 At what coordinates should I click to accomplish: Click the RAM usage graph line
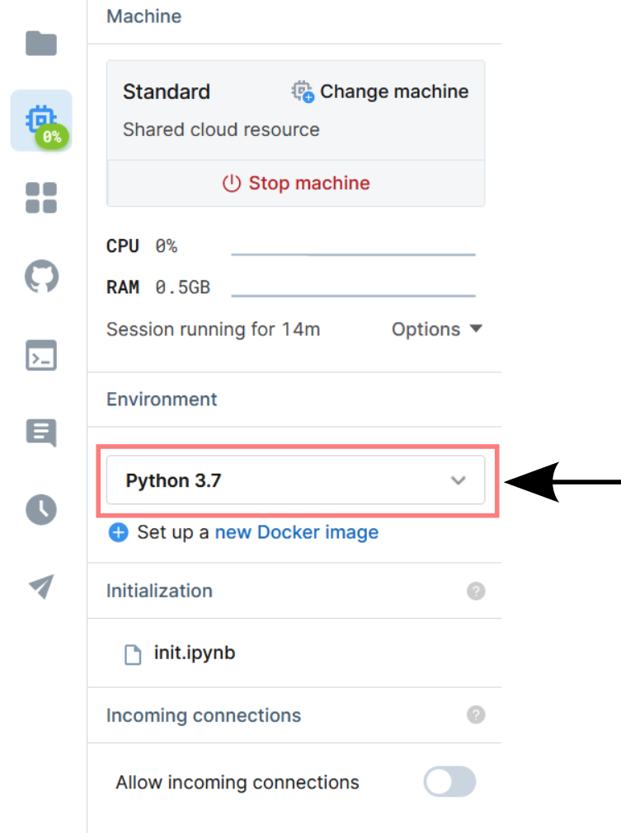[353, 295]
